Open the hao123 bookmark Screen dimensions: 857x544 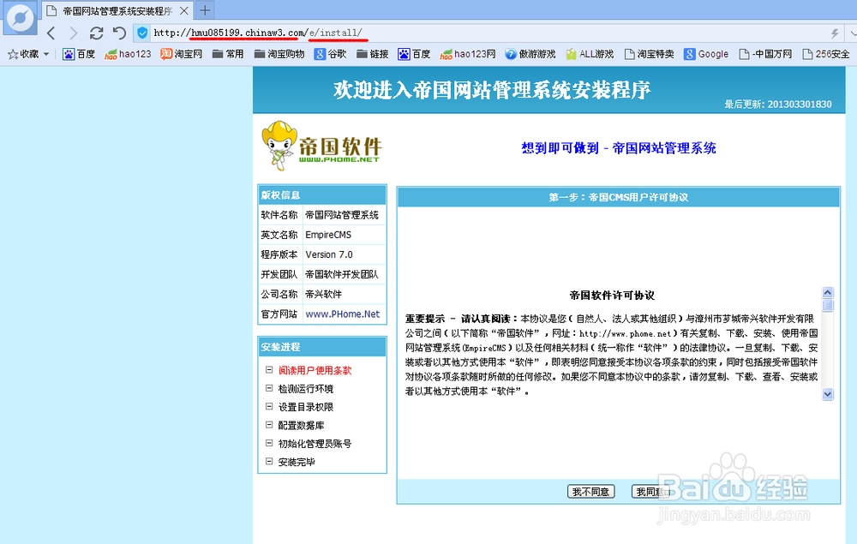tap(128, 54)
